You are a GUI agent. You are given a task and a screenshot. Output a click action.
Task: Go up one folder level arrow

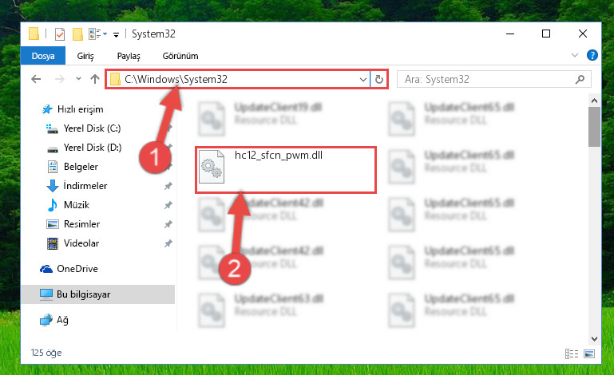click(x=95, y=79)
